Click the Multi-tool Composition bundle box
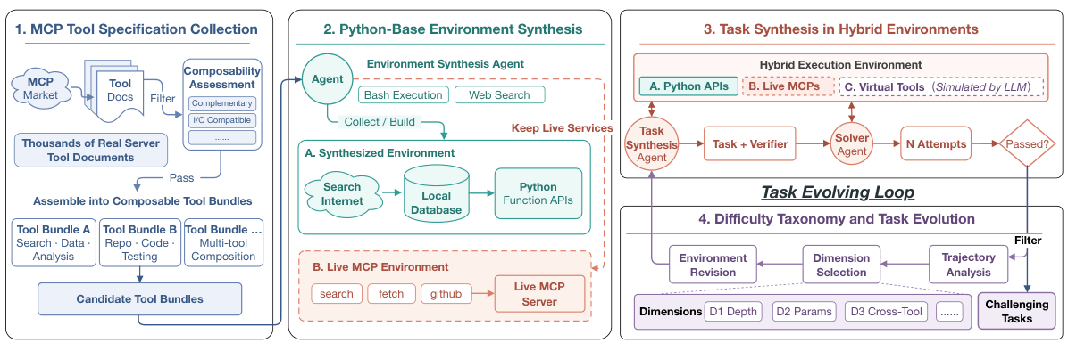The width and height of the screenshot is (1068, 351). 223,243
